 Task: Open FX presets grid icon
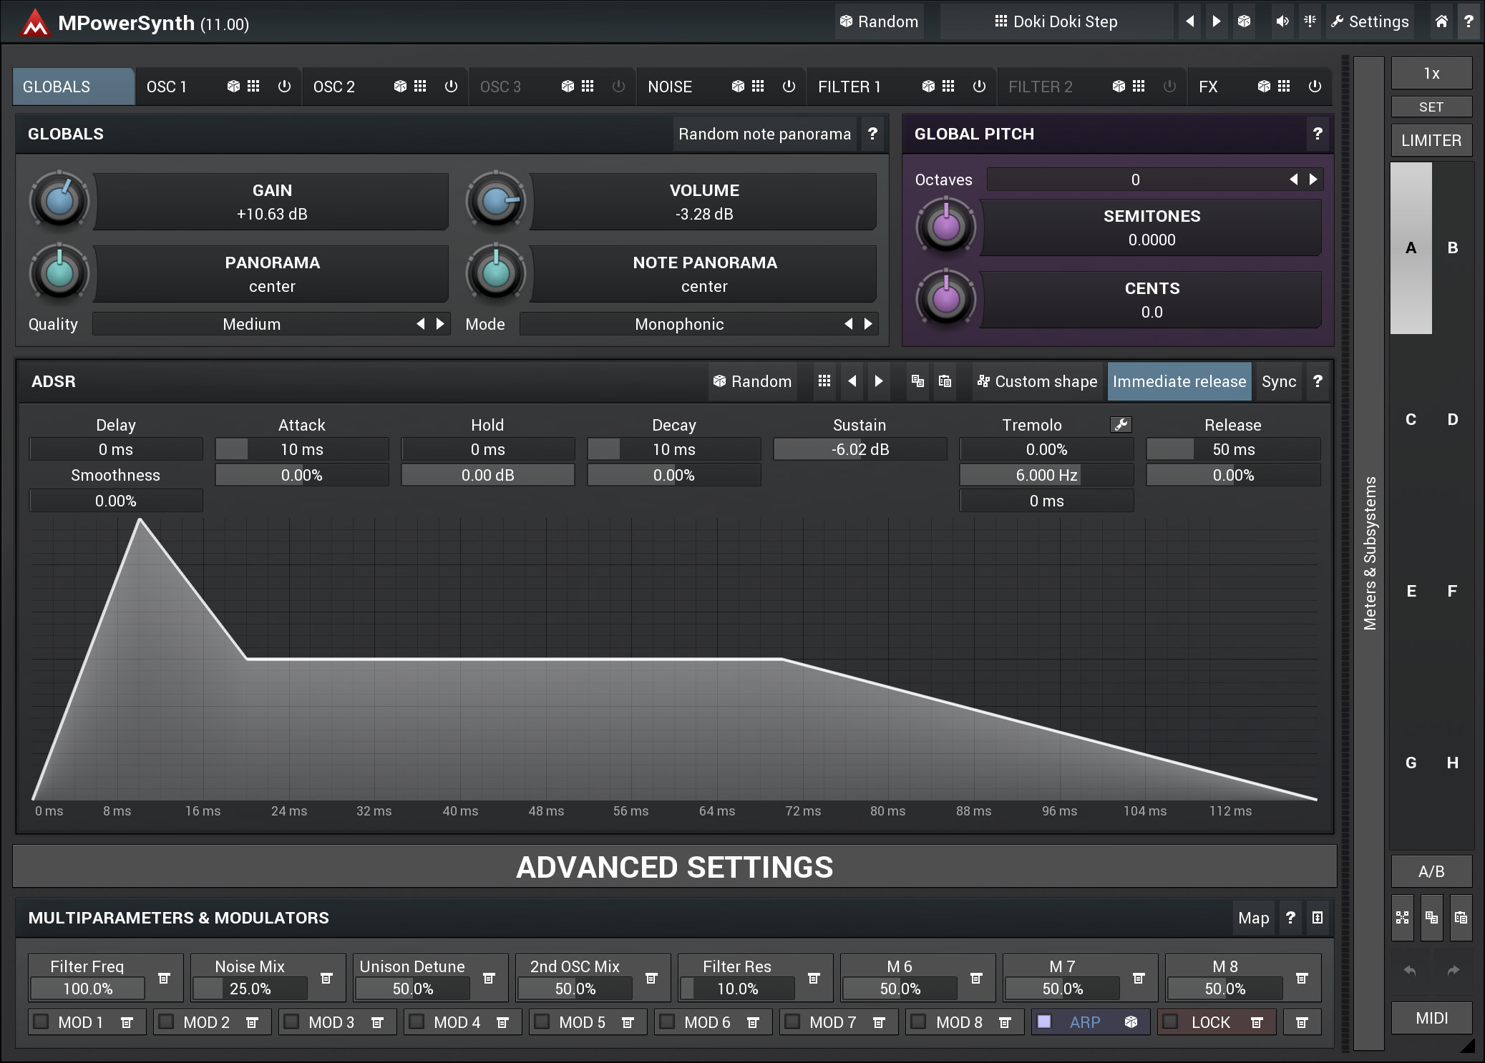click(x=1284, y=87)
